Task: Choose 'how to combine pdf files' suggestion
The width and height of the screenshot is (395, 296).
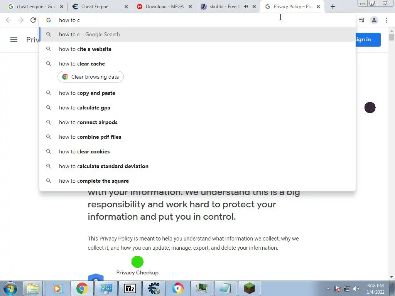Action: [x=197, y=137]
